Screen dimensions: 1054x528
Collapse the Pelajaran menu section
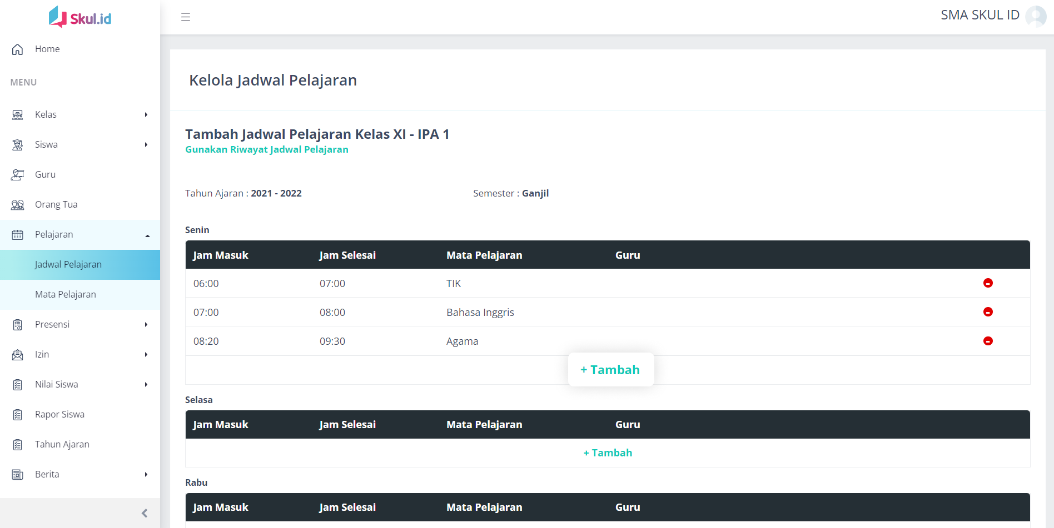click(x=147, y=235)
